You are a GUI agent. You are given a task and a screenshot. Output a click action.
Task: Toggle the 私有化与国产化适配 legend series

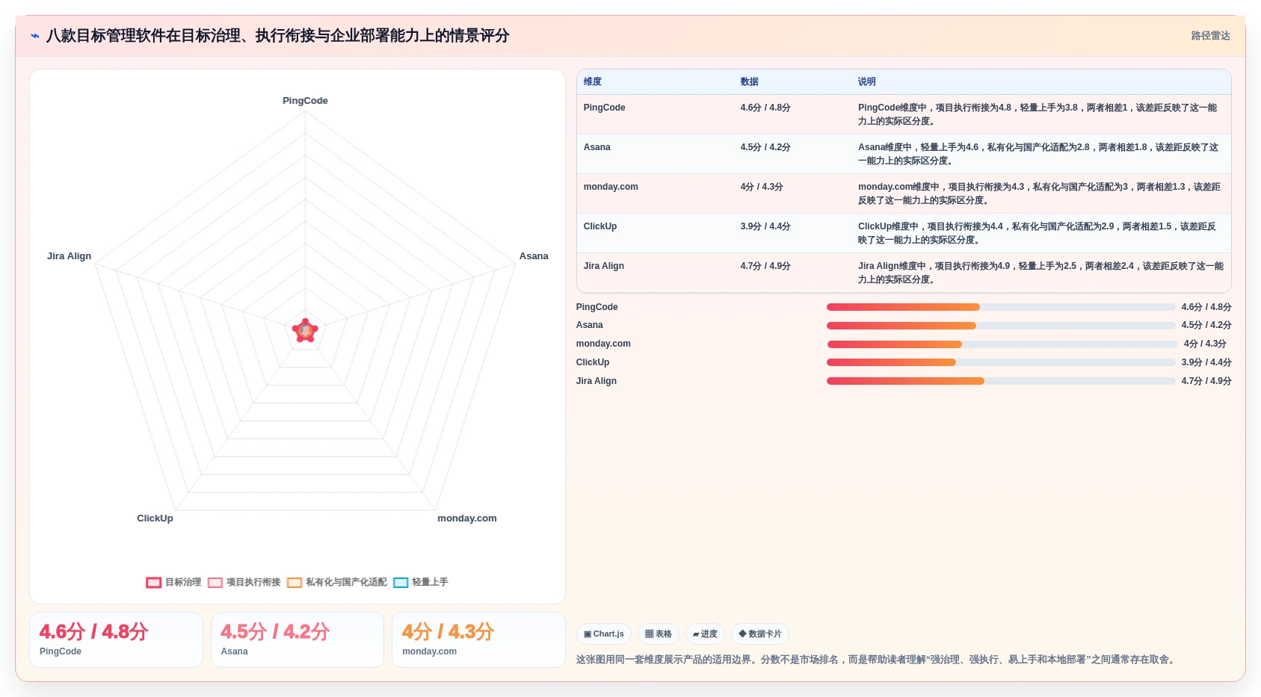[337, 582]
